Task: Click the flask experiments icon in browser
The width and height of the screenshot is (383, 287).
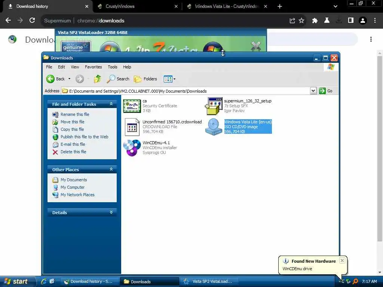Action: point(327,21)
